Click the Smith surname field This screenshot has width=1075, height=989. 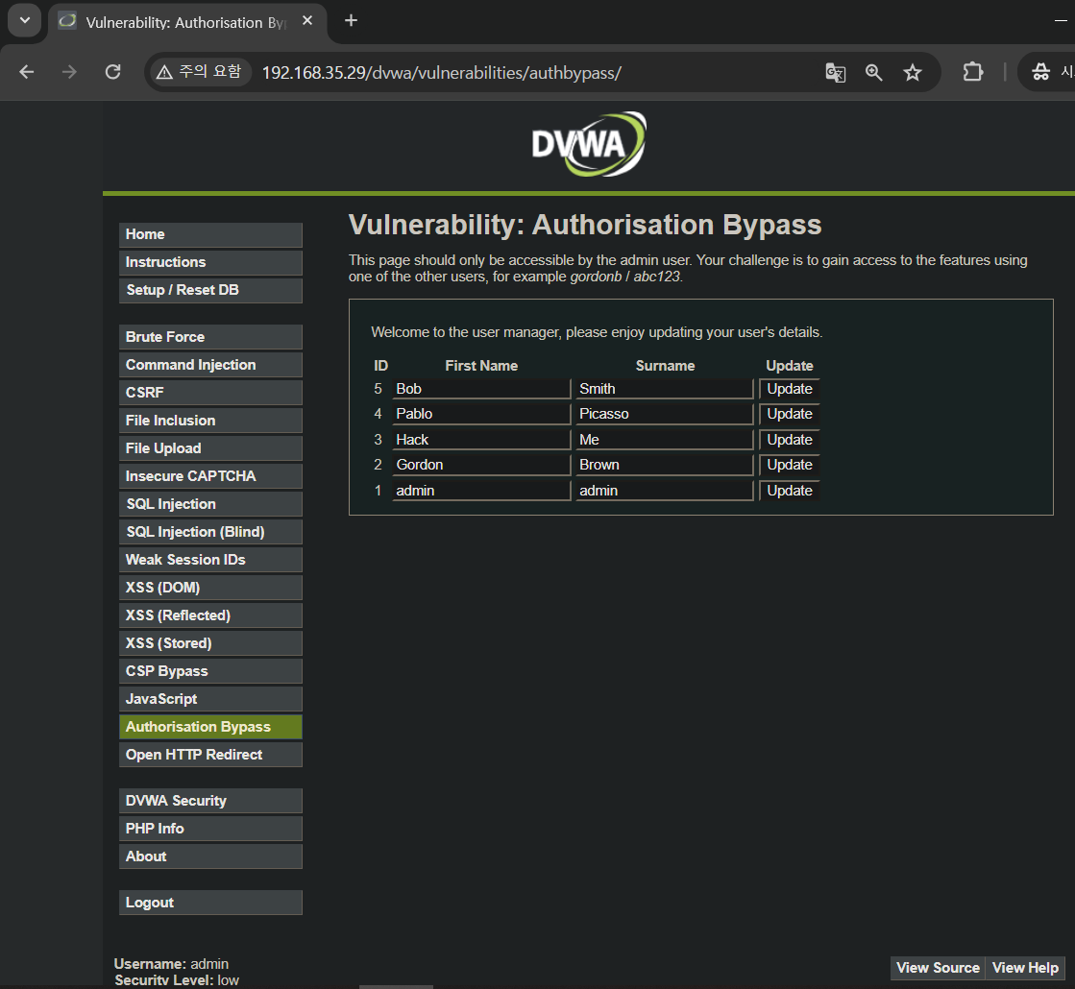click(x=665, y=389)
